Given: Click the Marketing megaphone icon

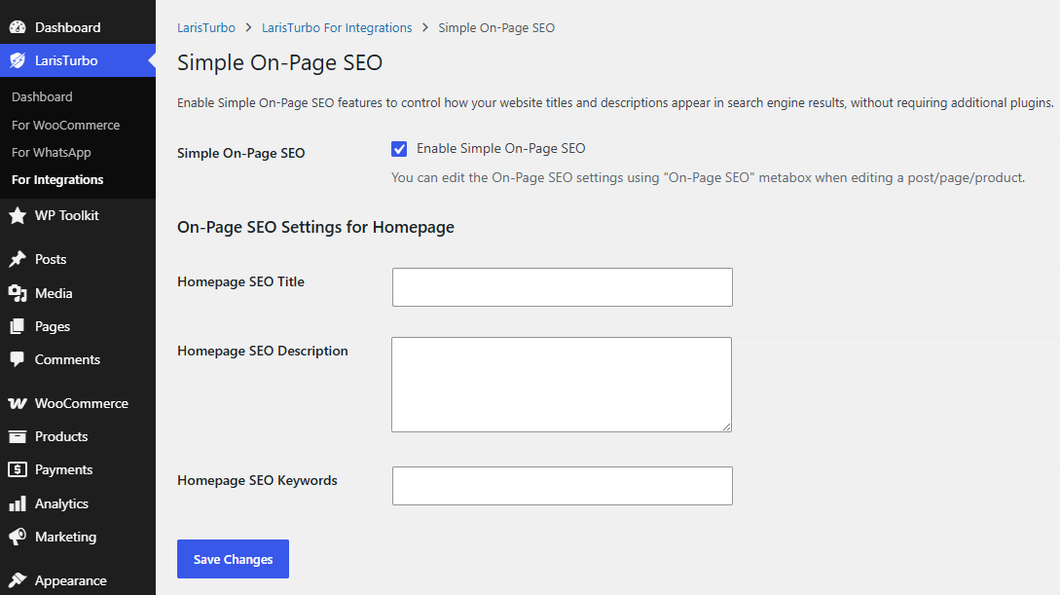Looking at the screenshot, I should click(18, 537).
